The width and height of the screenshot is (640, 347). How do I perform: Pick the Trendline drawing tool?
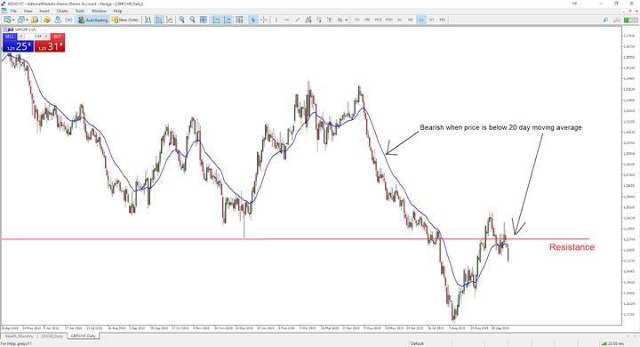pos(298,20)
